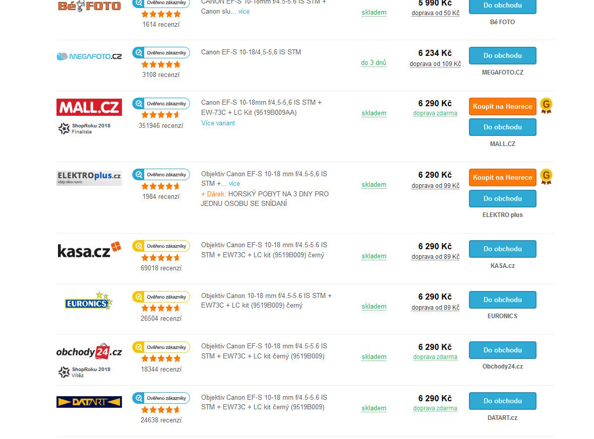Screen dimensions: 594x439
Task: Expand 'více' in the Bé FOTO product description
Action: click(244, 12)
